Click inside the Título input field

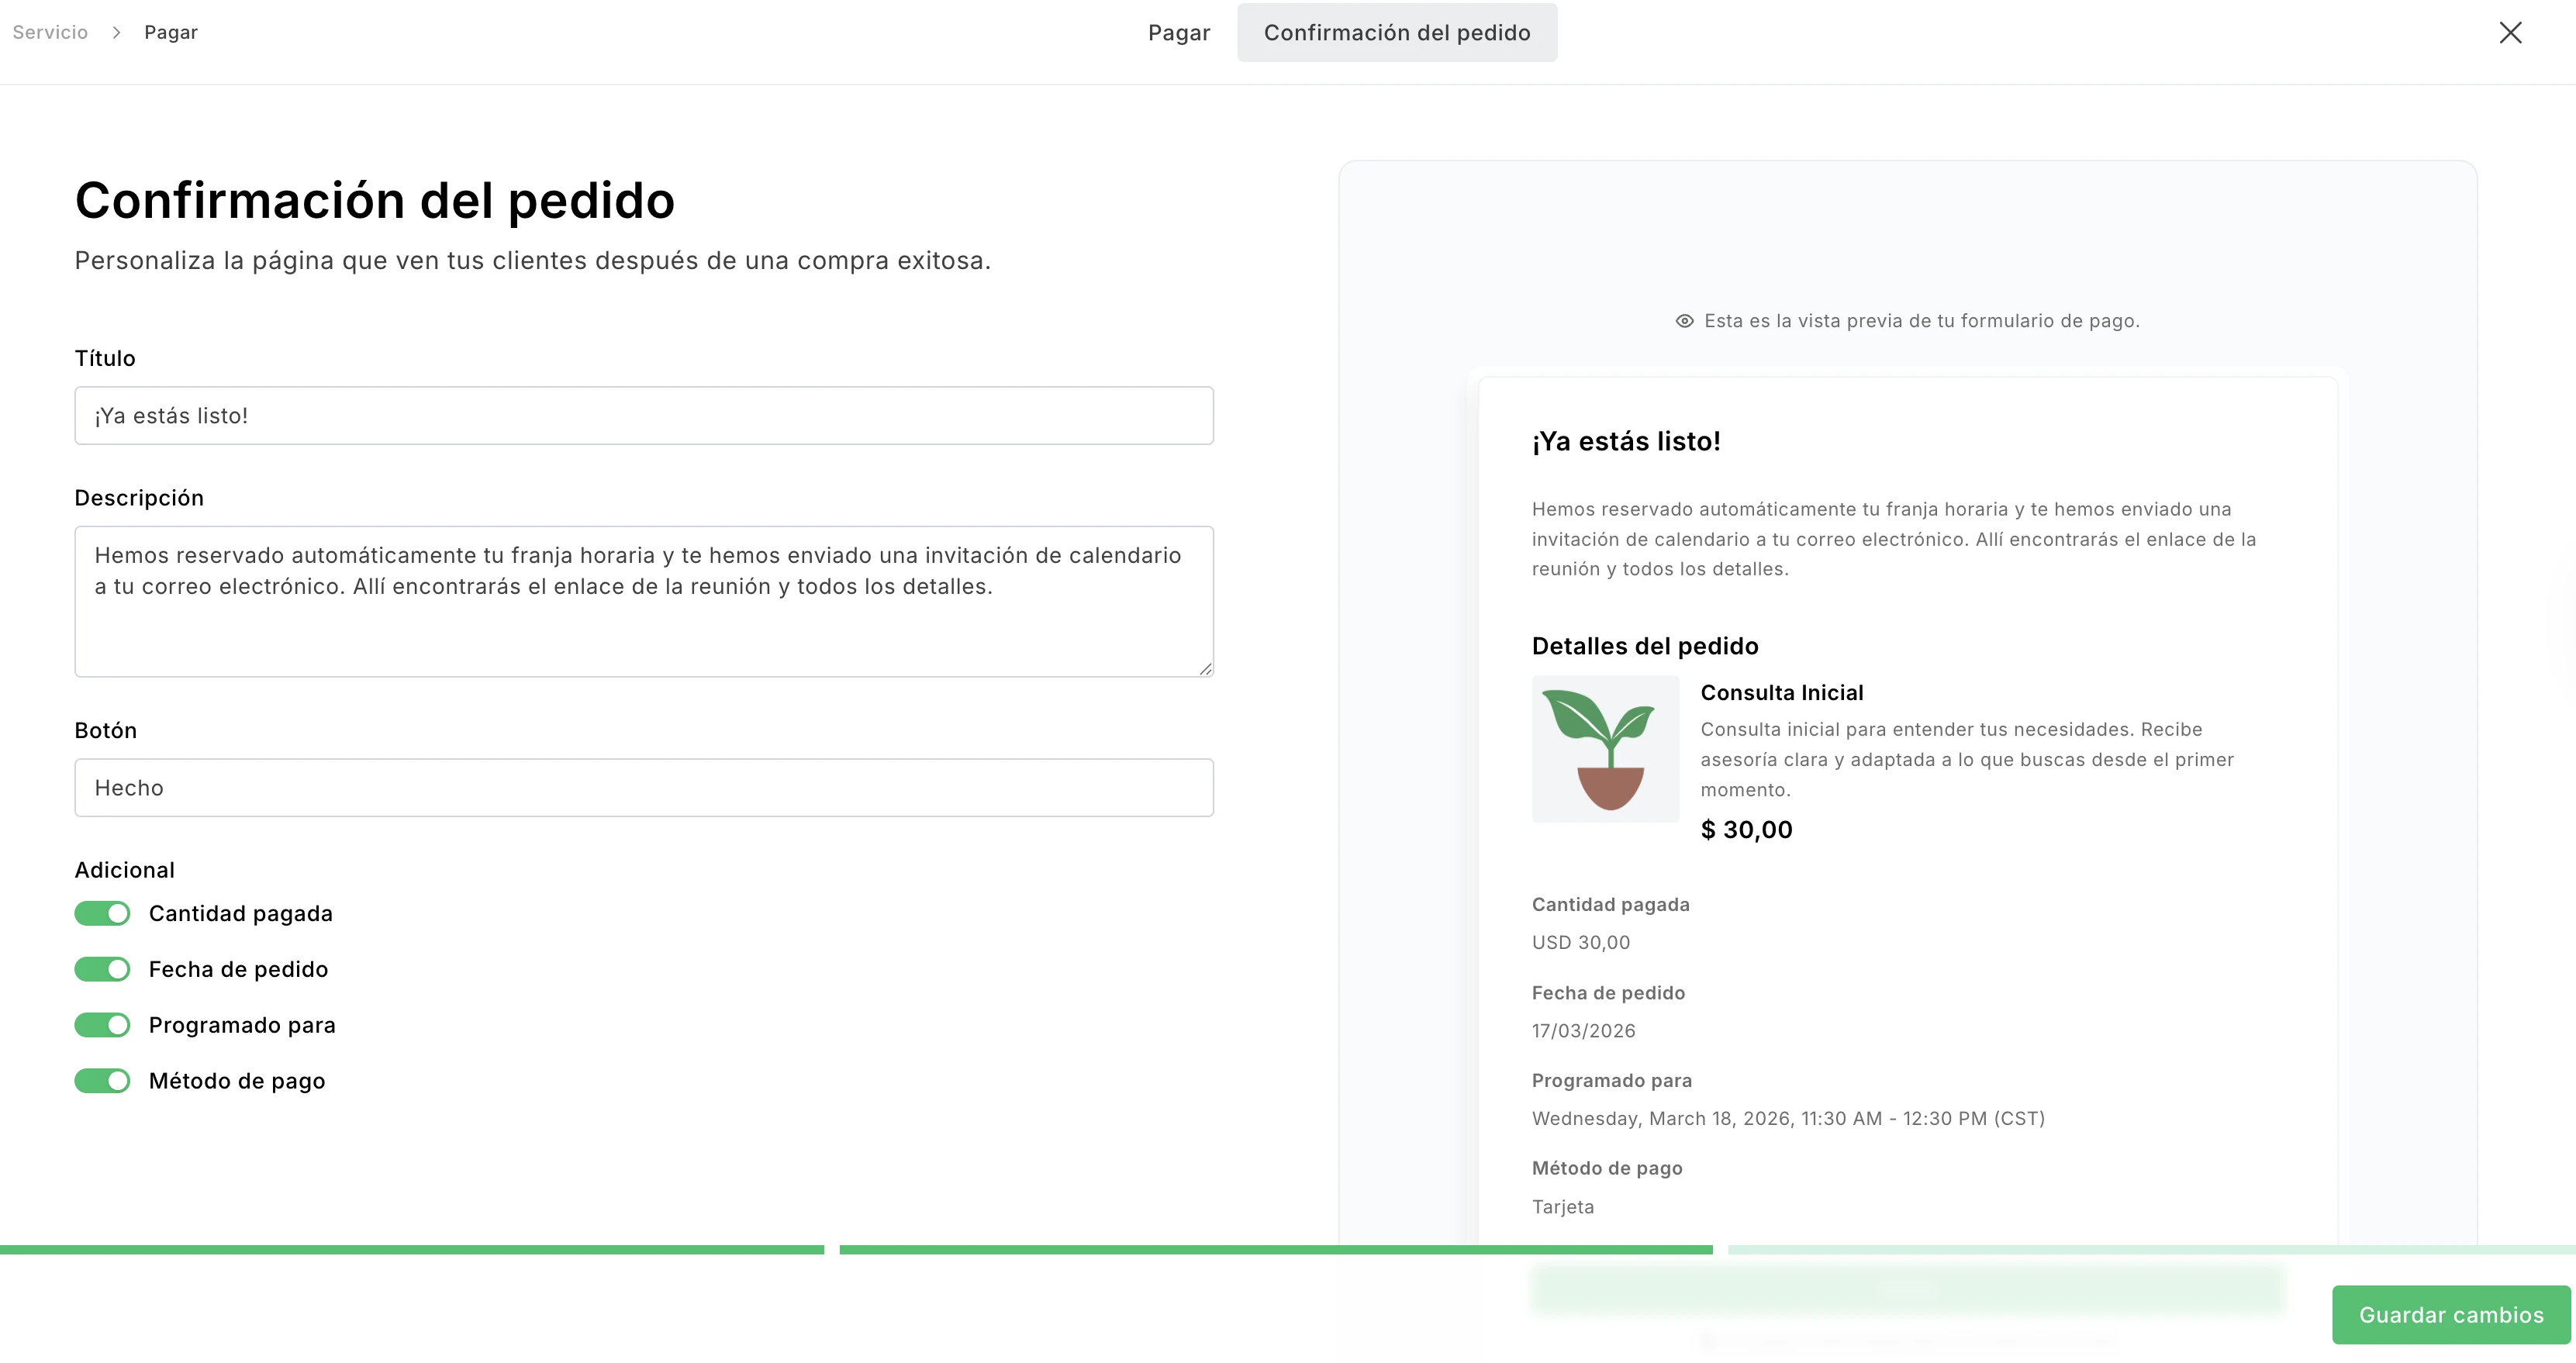click(643, 415)
